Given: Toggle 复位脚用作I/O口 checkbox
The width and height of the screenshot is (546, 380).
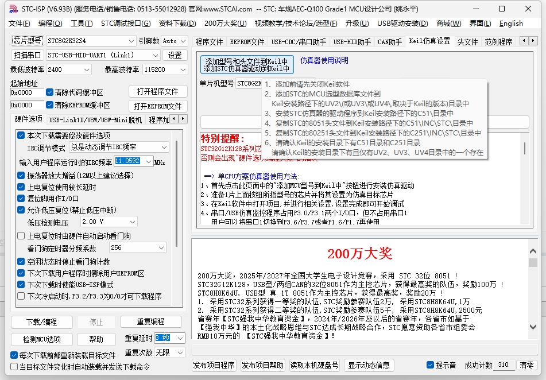Looking at the screenshot, I should pyautogui.click(x=21, y=199).
